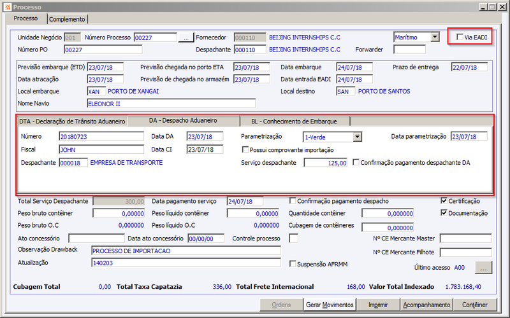510x318 pixels.
Task: Click the Gerar Movimentos button
Action: (x=330, y=305)
